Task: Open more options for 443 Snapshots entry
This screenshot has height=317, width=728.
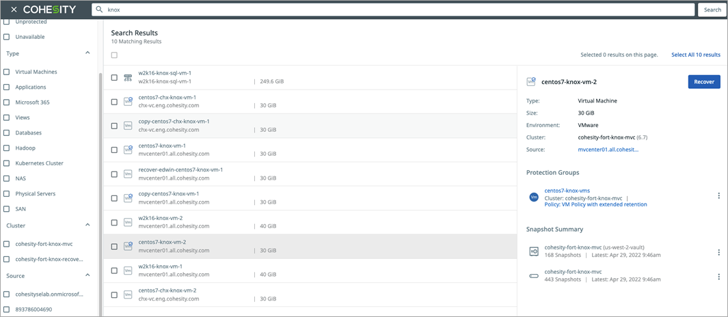Action: (x=718, y=276)
